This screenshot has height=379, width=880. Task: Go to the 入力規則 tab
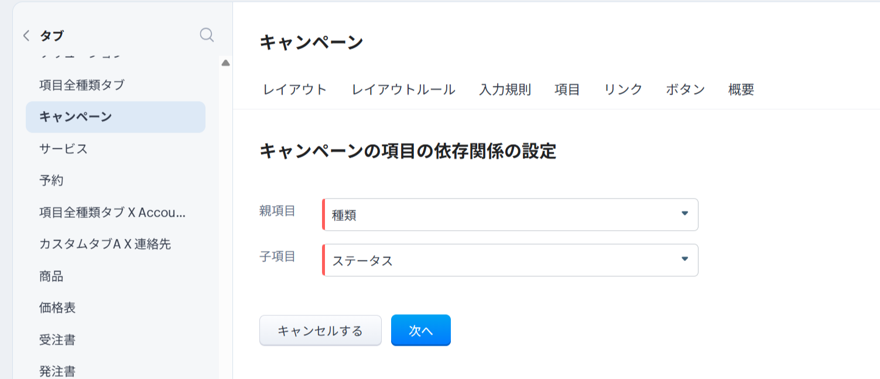(x=505, y=90)
